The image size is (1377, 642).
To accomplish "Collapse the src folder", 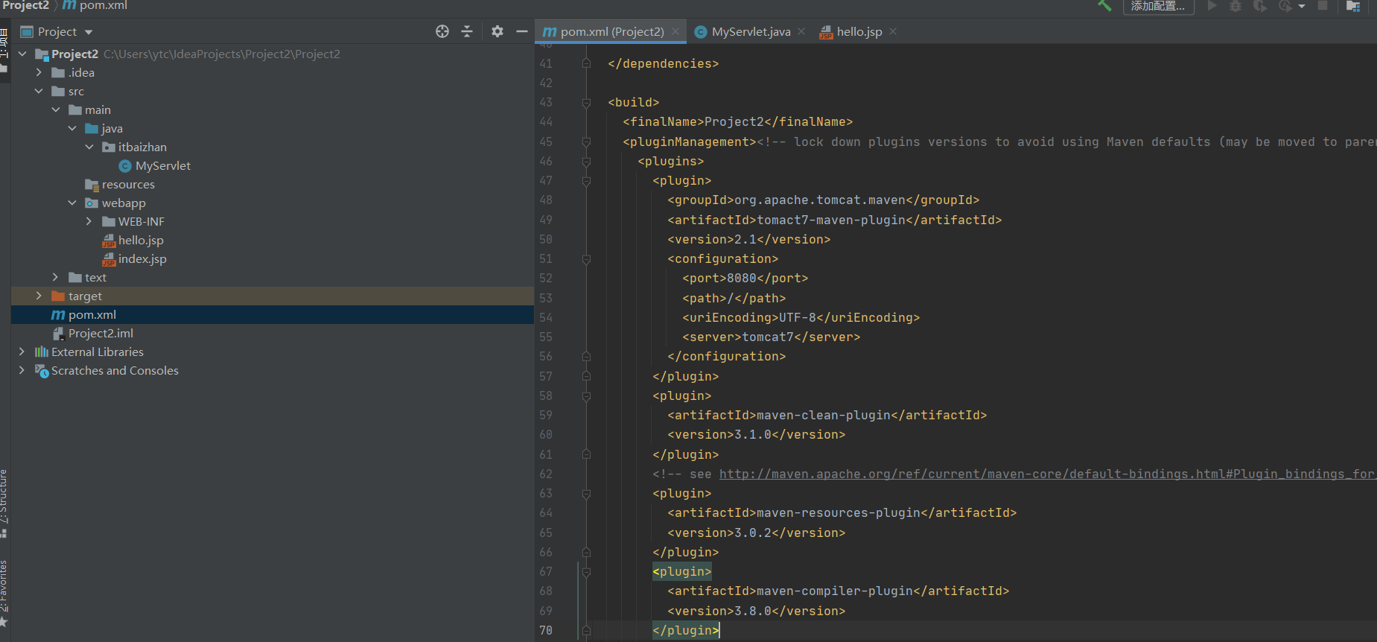I will click(39, 91).
